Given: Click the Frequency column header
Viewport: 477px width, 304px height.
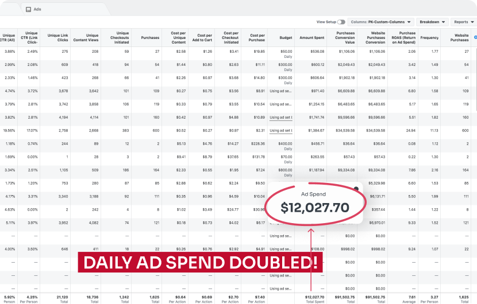Looking at the screenshot, I should tap(429, 37).
